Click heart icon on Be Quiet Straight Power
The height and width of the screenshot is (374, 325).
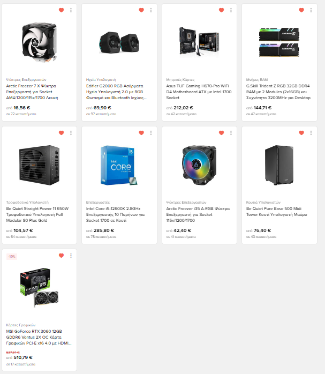tap(61, 133)
